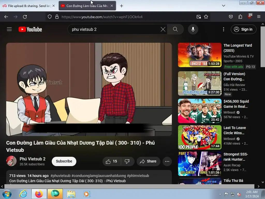Select the Con Đường Làm Giàu tab
The image size is (265, 199).
[87, 6]
